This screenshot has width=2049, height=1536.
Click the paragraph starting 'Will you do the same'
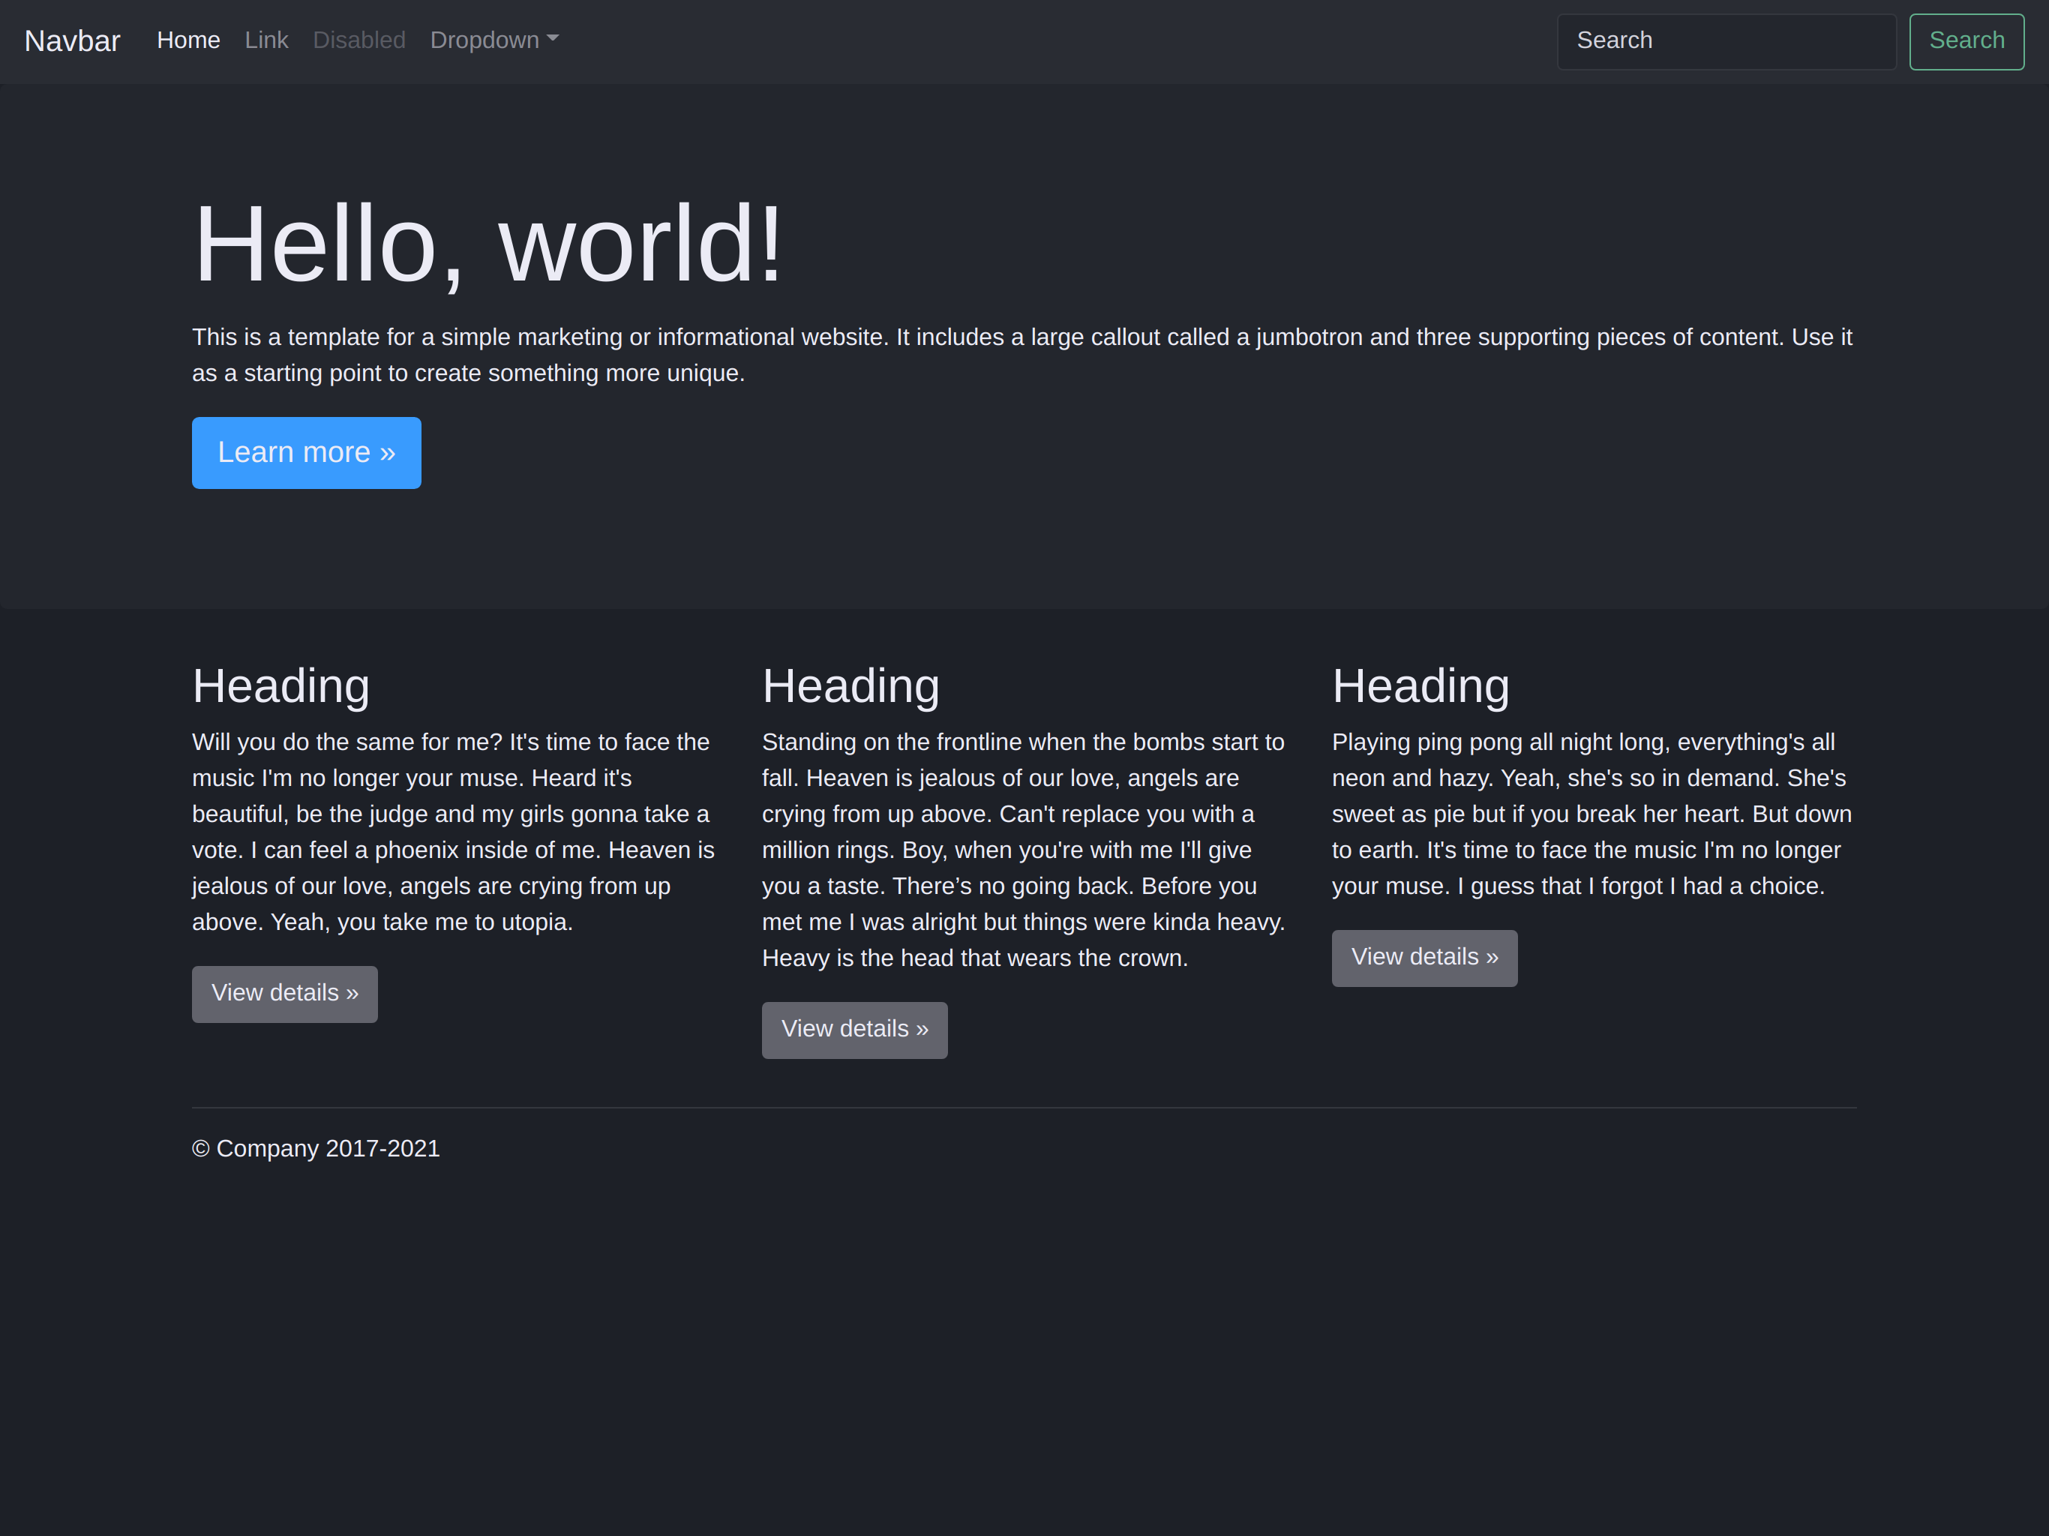pyautogui.click(x=454, y=832)
